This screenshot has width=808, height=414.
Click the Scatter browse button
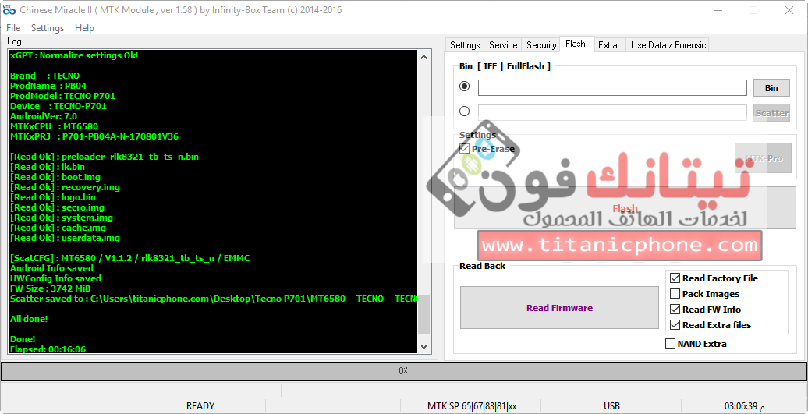point(771,113)
